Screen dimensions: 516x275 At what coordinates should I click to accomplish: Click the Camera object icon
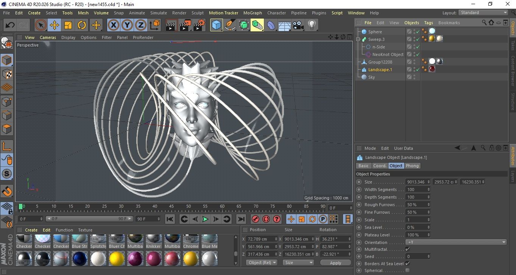click(x=298, y=25)
